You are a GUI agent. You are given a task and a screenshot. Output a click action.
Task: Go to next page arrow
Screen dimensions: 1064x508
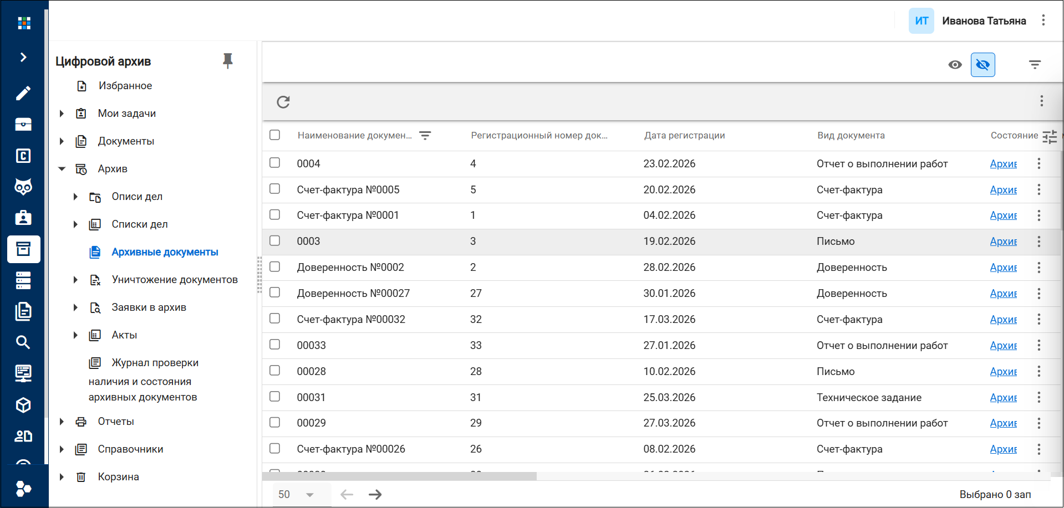375,495
